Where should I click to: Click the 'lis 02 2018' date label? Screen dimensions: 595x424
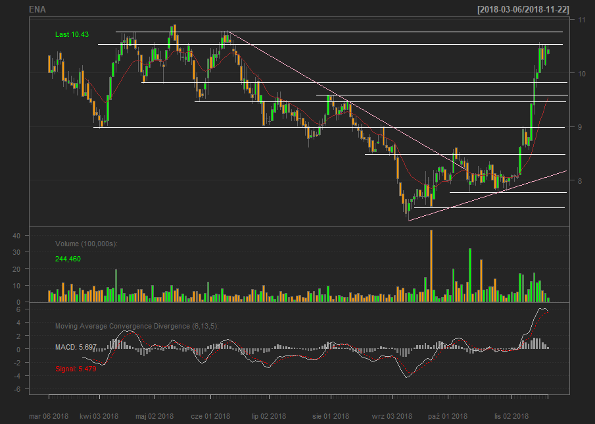(512, 416)
